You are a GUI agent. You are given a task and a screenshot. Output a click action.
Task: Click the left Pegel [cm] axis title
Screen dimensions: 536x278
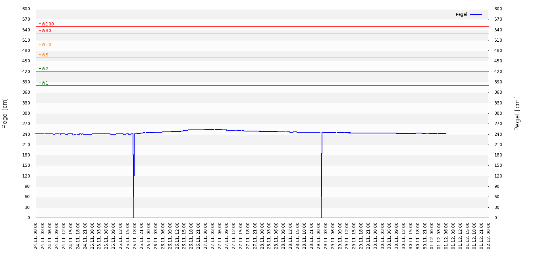pyautogui.click(x=5, y=113)
